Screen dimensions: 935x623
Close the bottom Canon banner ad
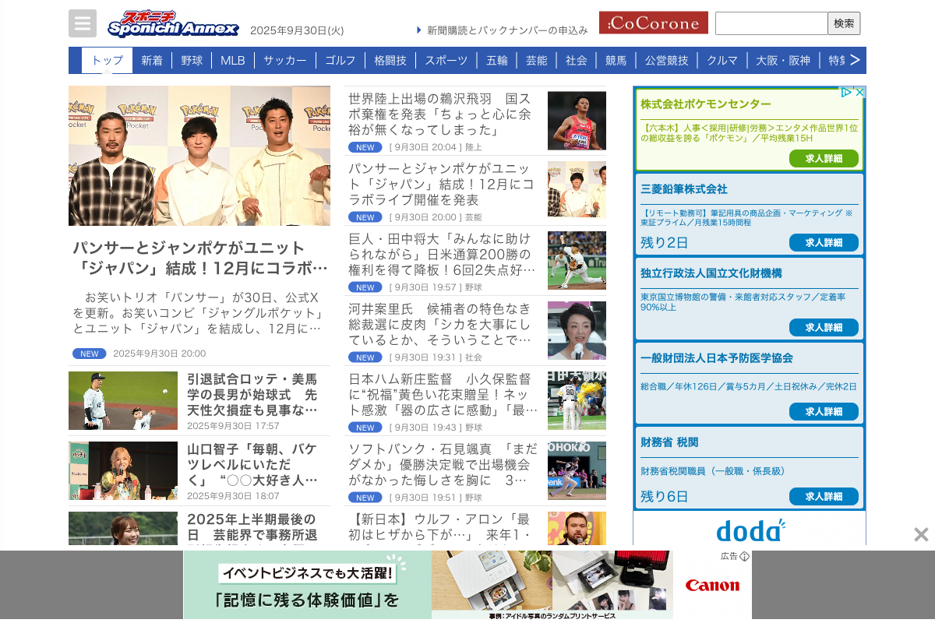tap(920, 535)
